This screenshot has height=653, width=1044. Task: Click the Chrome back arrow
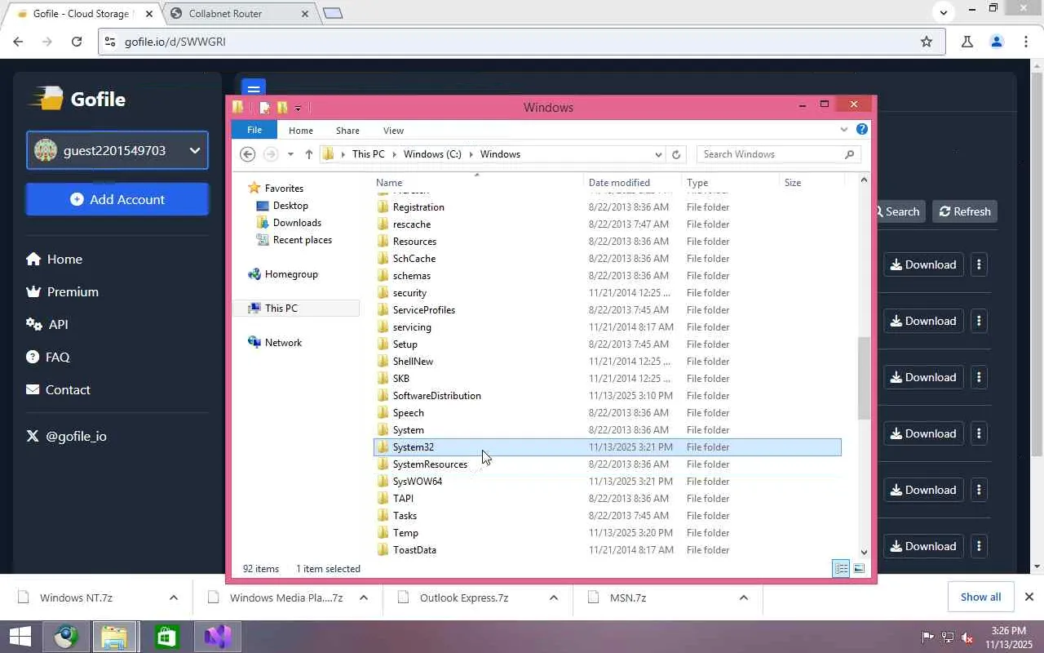coord(18,42)
